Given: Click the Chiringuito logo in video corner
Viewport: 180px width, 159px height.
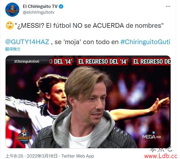Looking at the screenshot, I should pyautogui.click(x=24, y=136).
